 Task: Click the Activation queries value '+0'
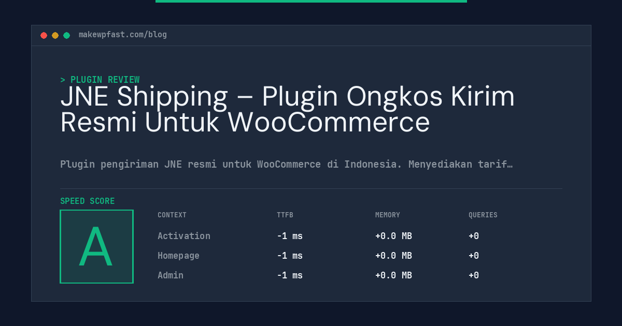point(474,236)
